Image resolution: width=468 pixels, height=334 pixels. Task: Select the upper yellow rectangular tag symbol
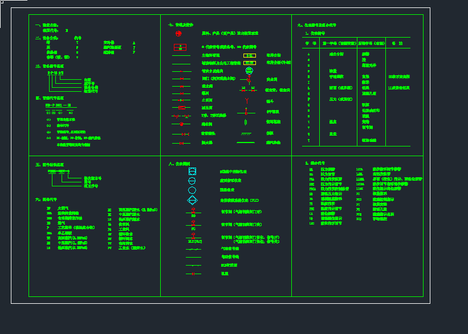click(249, 55)
